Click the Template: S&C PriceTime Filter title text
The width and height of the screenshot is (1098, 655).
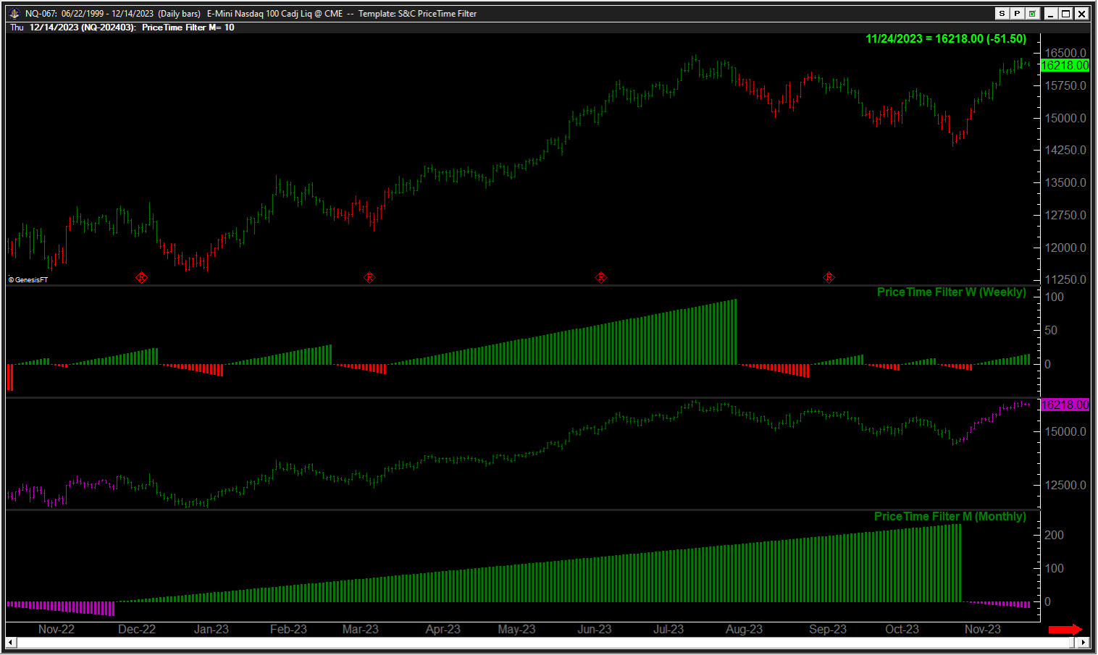click(x=417, y=13)
